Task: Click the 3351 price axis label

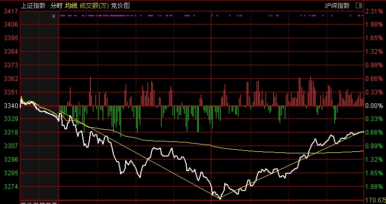Action: click(x=11, y=92)
